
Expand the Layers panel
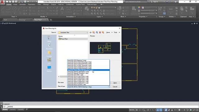pyautogui.click(x=99, y=16)
